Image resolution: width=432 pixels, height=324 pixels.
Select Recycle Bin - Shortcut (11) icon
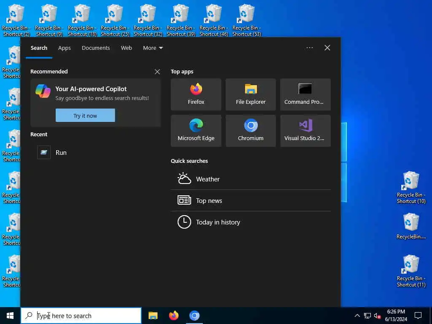411,271
